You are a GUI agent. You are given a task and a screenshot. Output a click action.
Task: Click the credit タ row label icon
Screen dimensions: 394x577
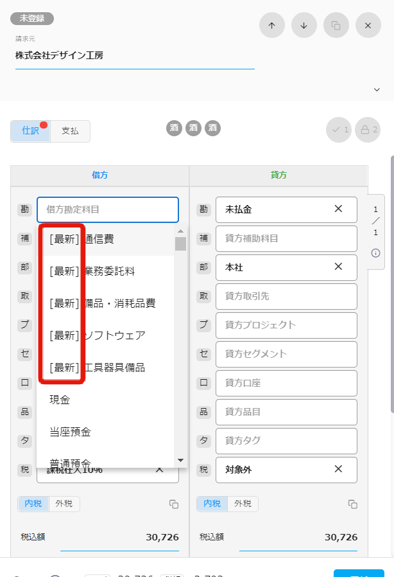point(203,441)
